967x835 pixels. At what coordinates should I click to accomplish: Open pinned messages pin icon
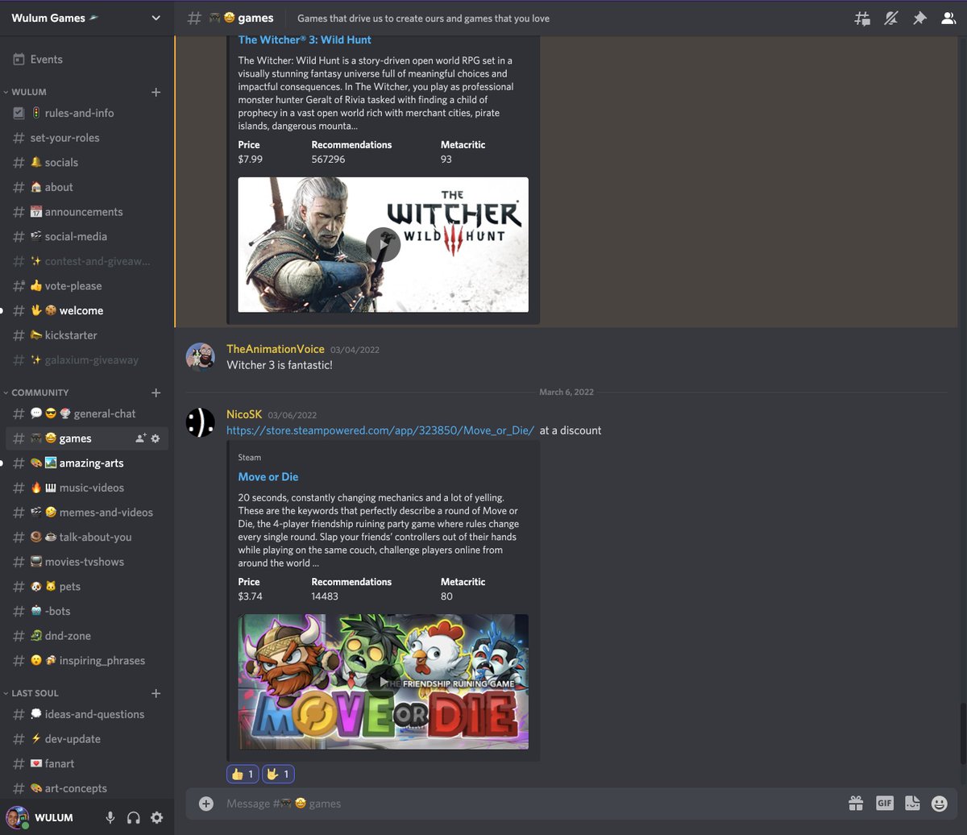point(919,18)
